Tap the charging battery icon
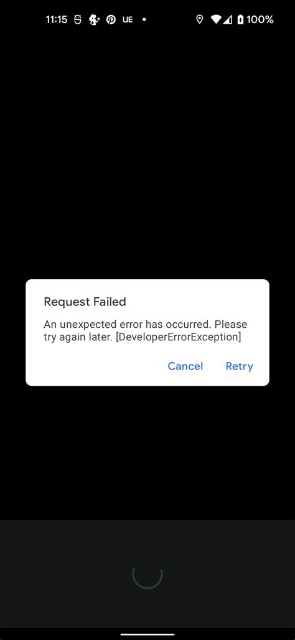Viewport: 295px width, 640px height. [x=240, y=19]
